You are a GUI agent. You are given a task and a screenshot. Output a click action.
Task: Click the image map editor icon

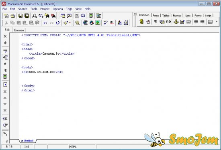click(x=126, y=23)
